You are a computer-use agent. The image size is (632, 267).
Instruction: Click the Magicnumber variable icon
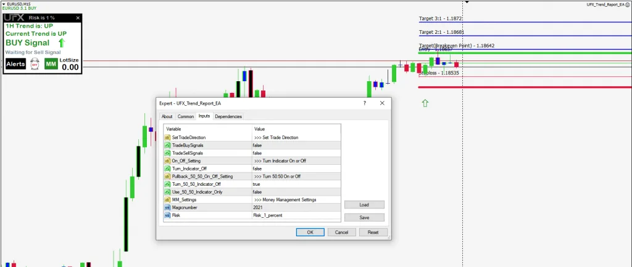(x=167, y=207)
